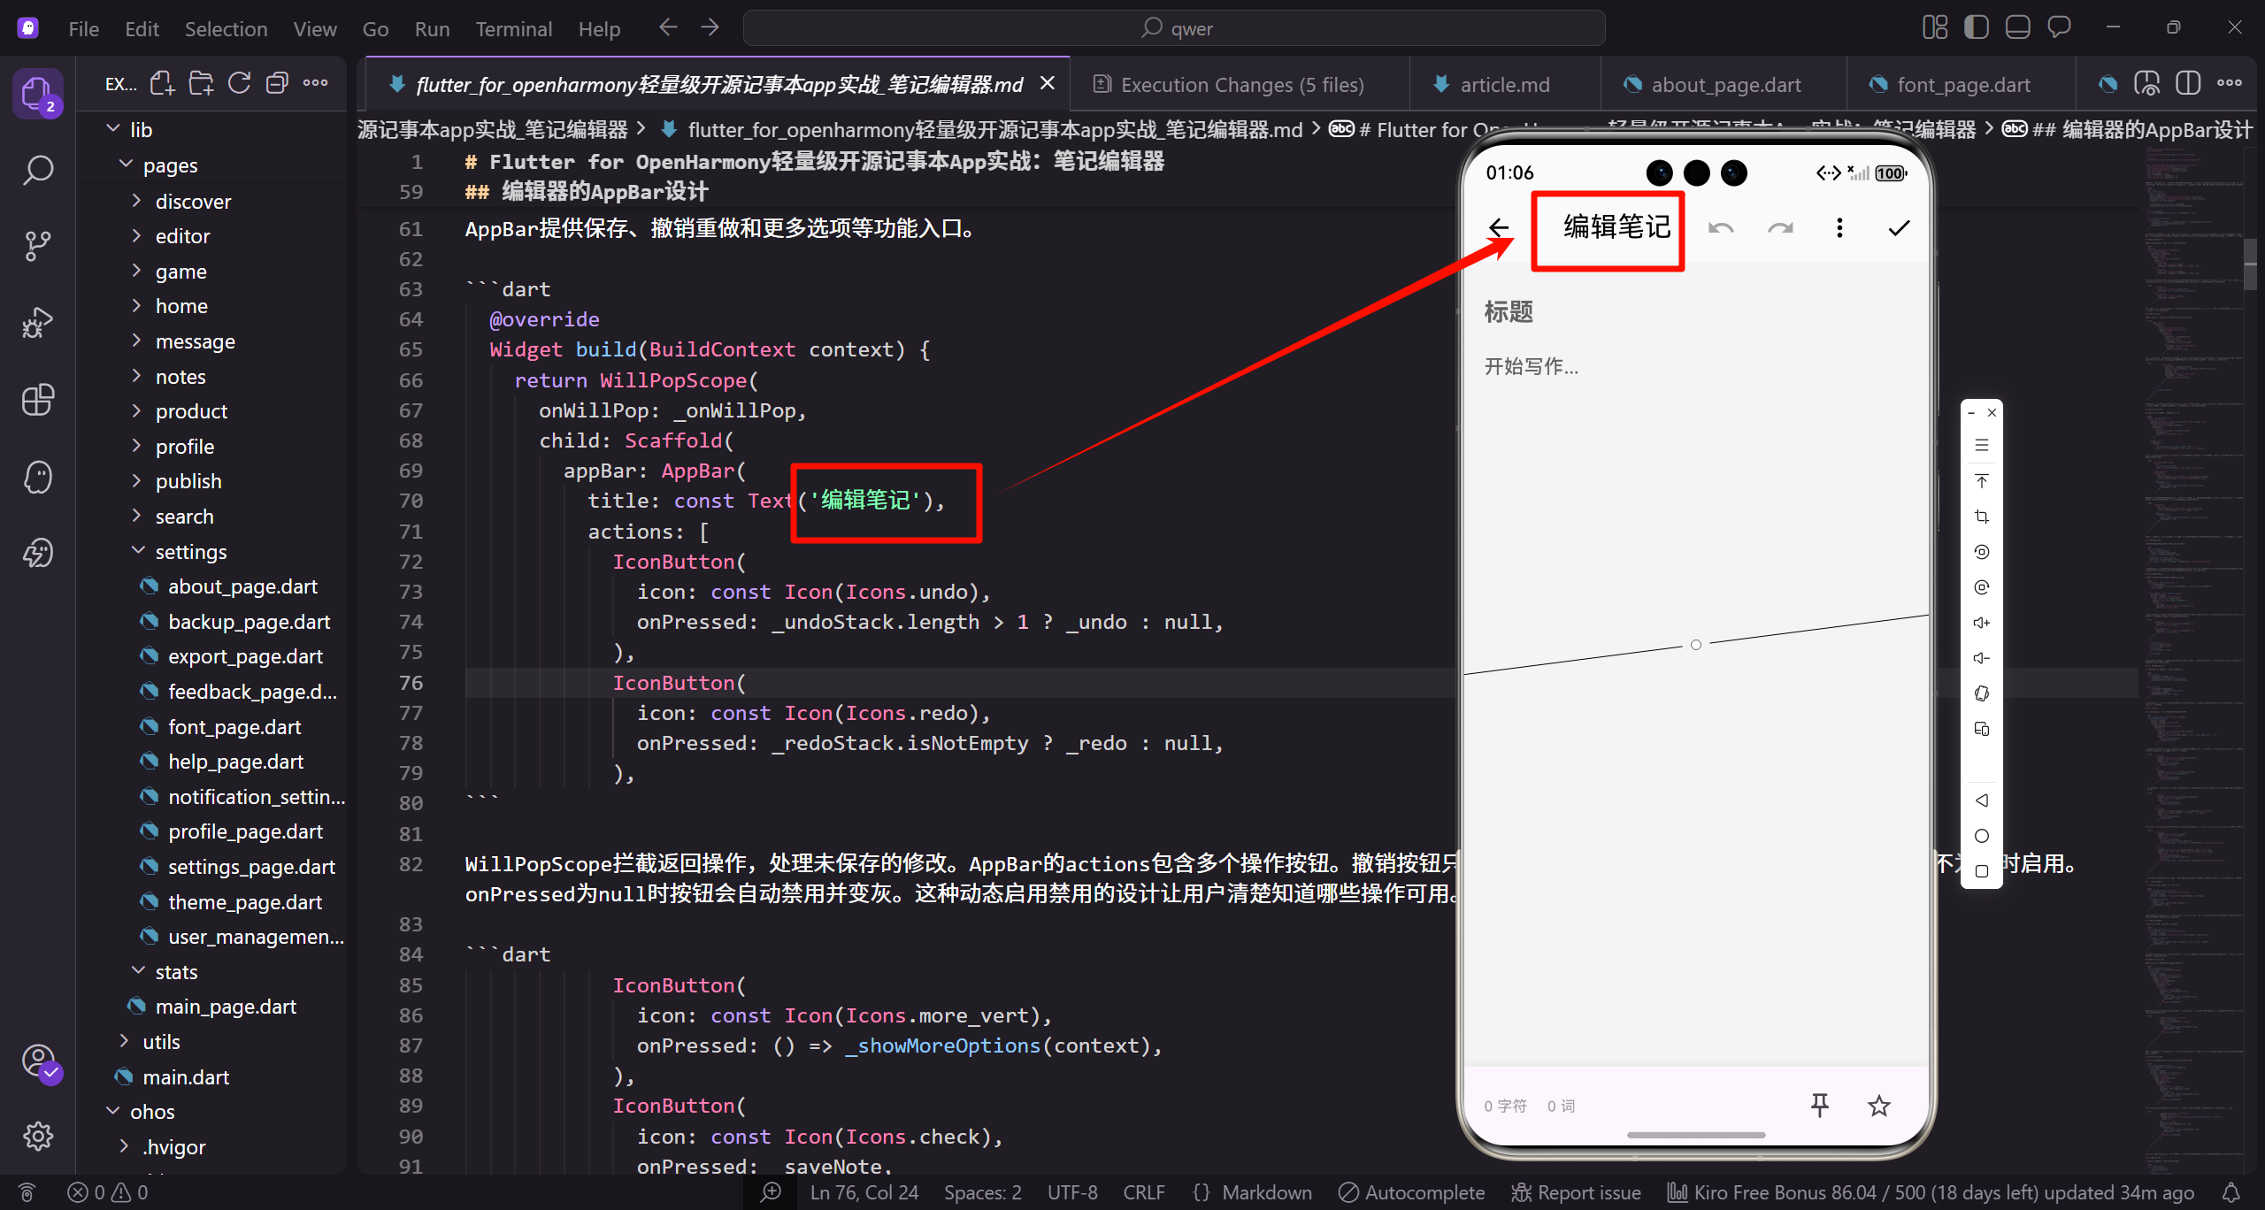Click the minimap scrollbar slider on right
Viewport: 2265px width, 1210px height.
coord(2249,264)
